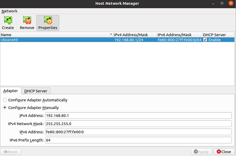Click the fe80::800:27ff:fe00:0/64 cell
The image size is (236, 156).
tap(179, 40)
